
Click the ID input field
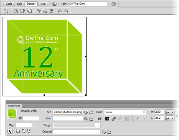click(31, 118)
